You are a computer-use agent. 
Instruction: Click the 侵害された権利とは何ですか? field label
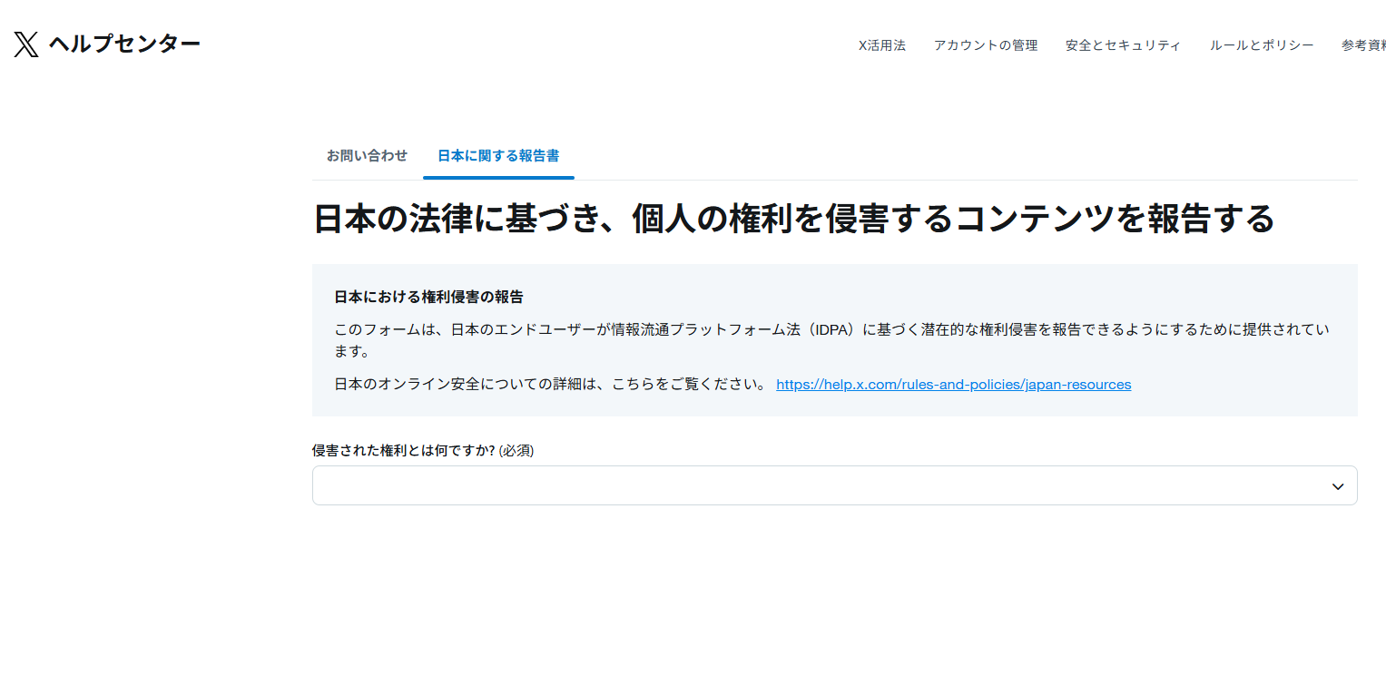pos(403,451)
